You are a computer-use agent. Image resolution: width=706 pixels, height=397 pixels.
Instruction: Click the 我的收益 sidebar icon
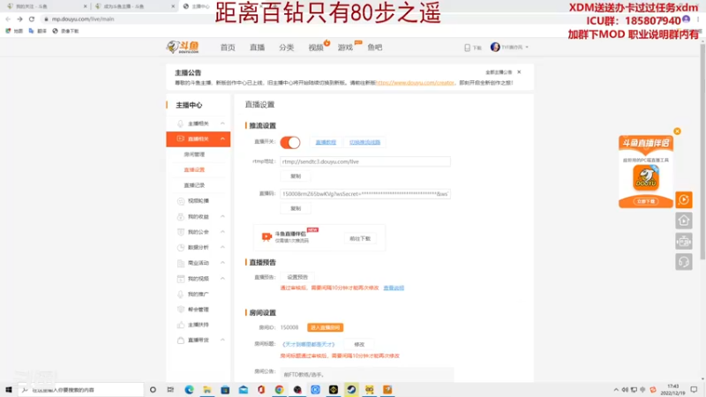(x=181, y=216)
